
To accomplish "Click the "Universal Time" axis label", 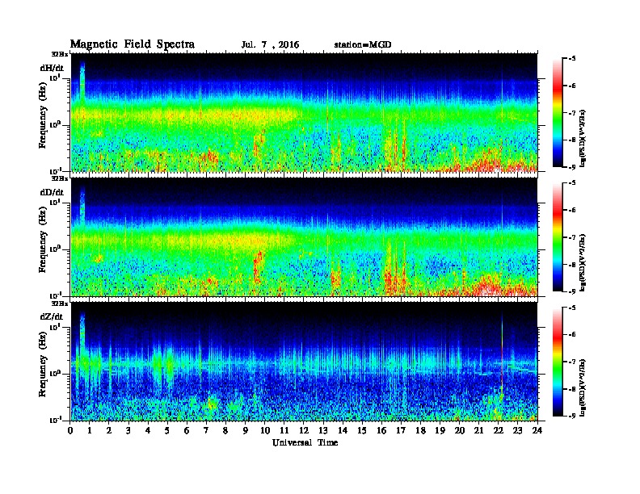I will [305, 442].
